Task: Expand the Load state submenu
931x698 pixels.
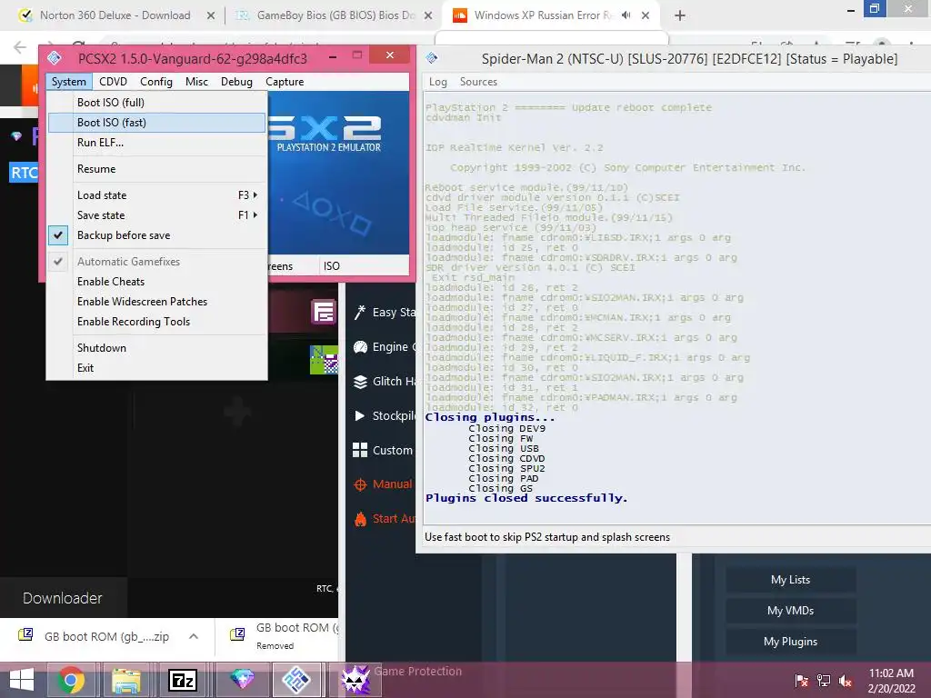Action: pos(156,195)
